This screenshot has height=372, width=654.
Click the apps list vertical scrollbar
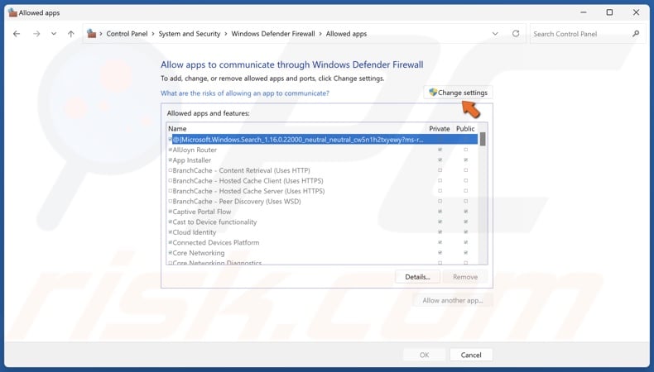coord(483,198)
